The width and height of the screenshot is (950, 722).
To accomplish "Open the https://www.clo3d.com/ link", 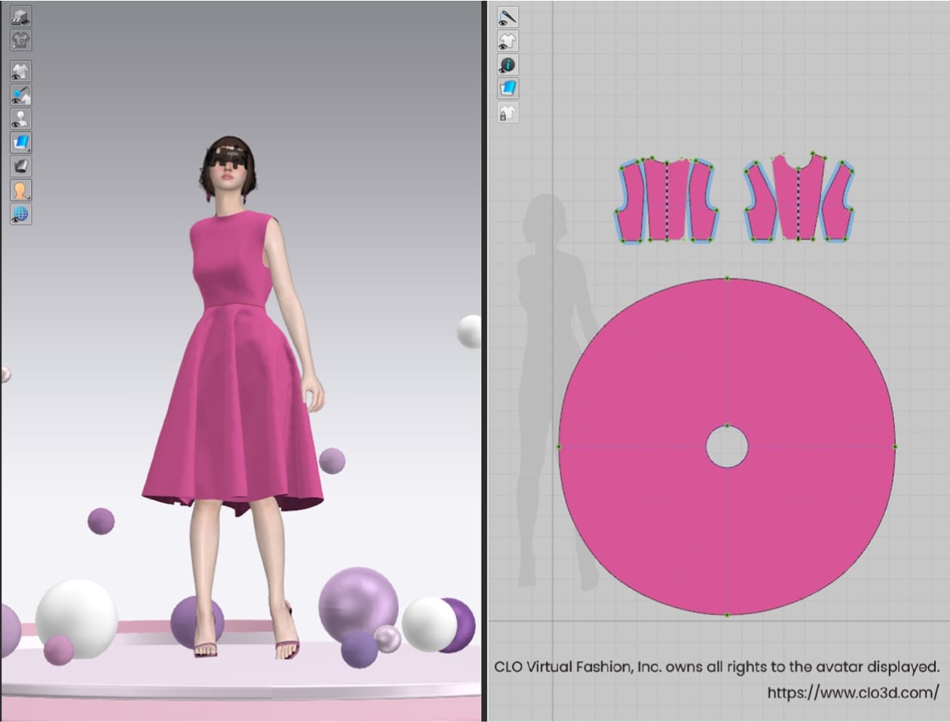I will point(853,692).
